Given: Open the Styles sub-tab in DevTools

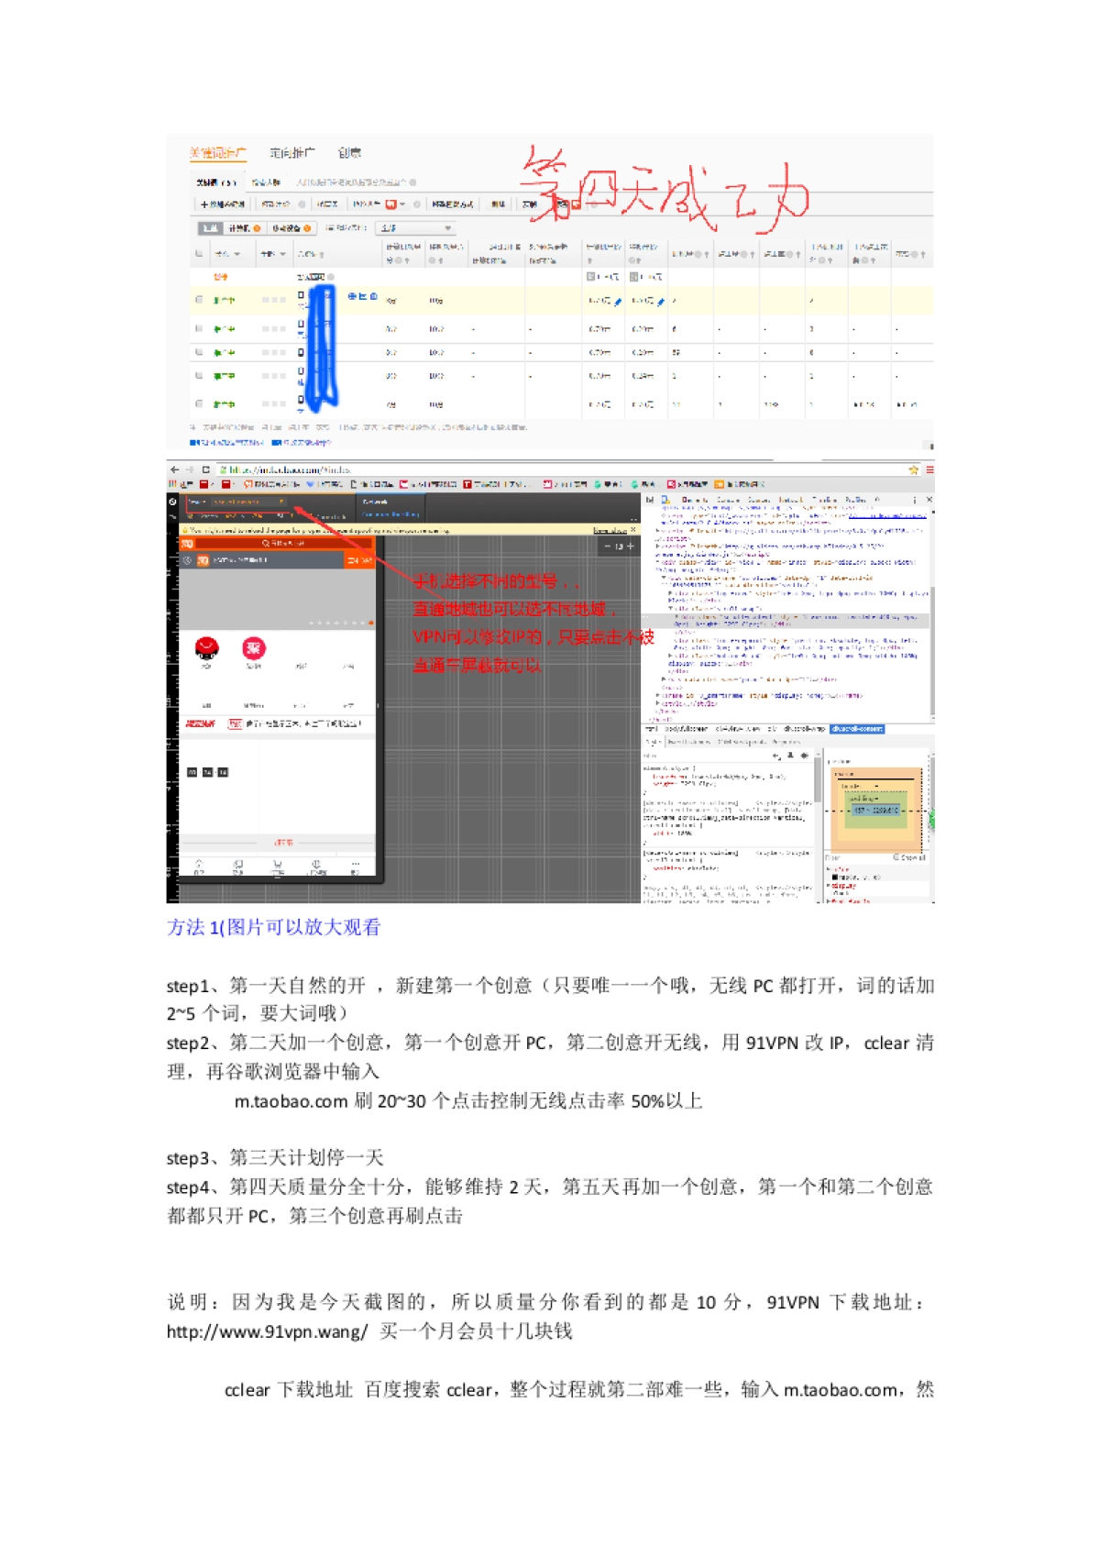Looking at the screenshot, I should [654, 742].
